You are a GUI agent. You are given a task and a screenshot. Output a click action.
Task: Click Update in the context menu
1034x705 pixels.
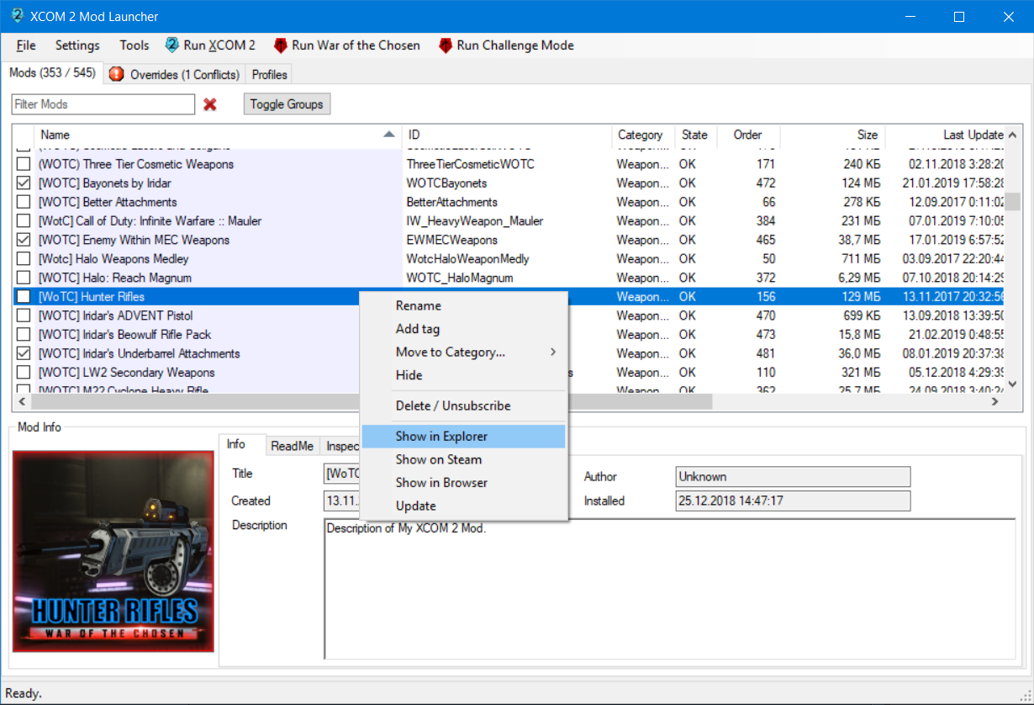tap(464, 506)
